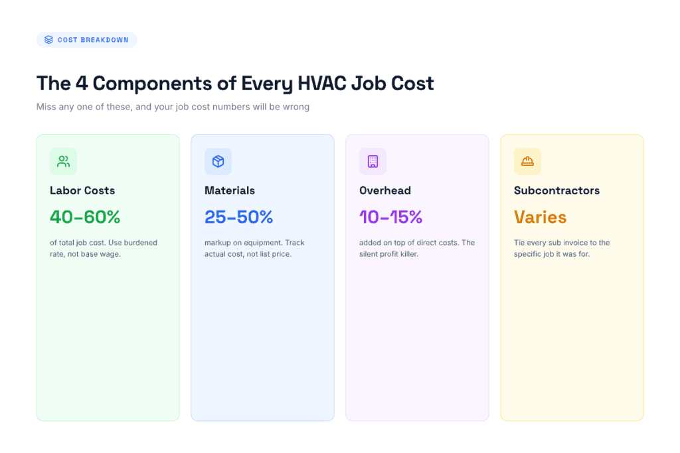The image size is (680, 453).
Task: Select the 10-15% overhead percentage
Action: click(390, 217)
